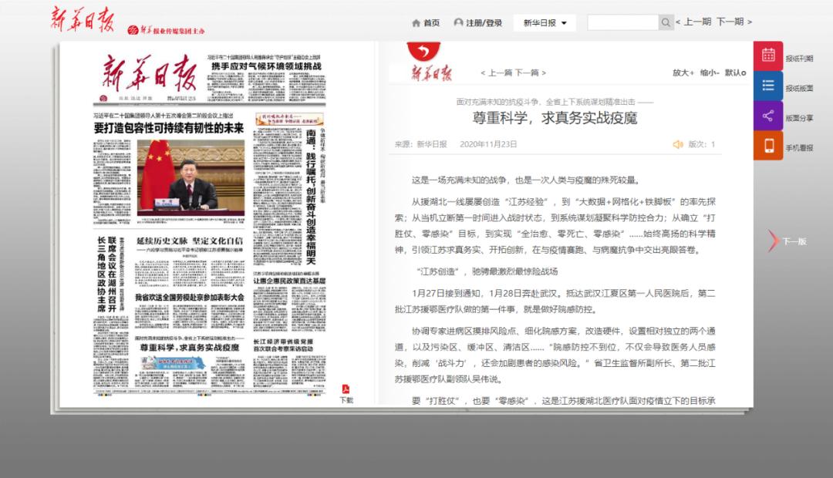Click the article title 尊重科学,求真务实战疫魔
The height and width of the screenshot is (478, 833).
click(x=555, y=118)
